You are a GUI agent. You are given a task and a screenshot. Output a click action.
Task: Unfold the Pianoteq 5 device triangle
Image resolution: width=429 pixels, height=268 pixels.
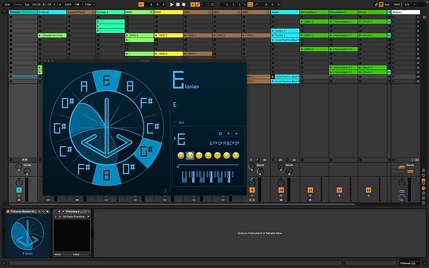coord(59,211)
